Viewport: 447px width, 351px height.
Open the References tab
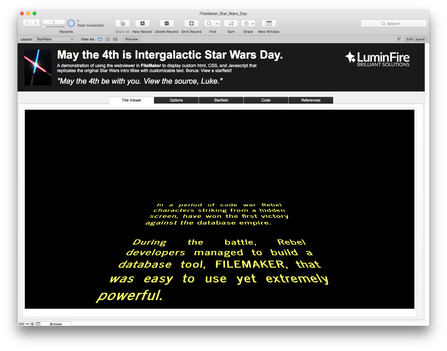click(311, 100)
